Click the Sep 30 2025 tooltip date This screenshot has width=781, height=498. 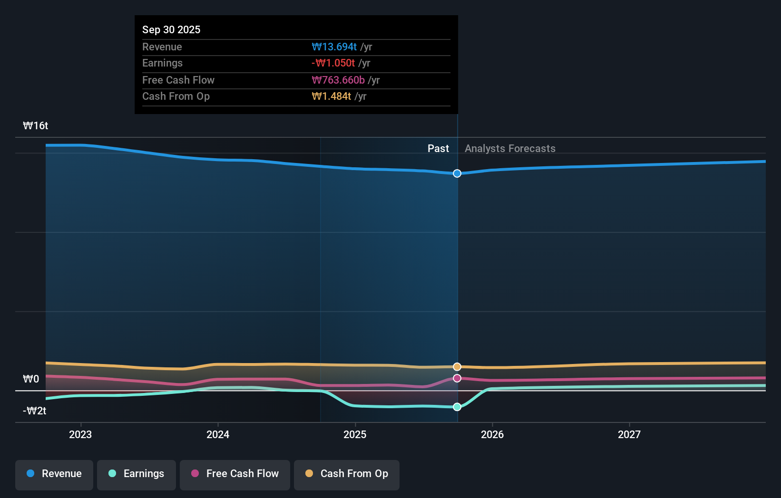[x=171, y=29]
